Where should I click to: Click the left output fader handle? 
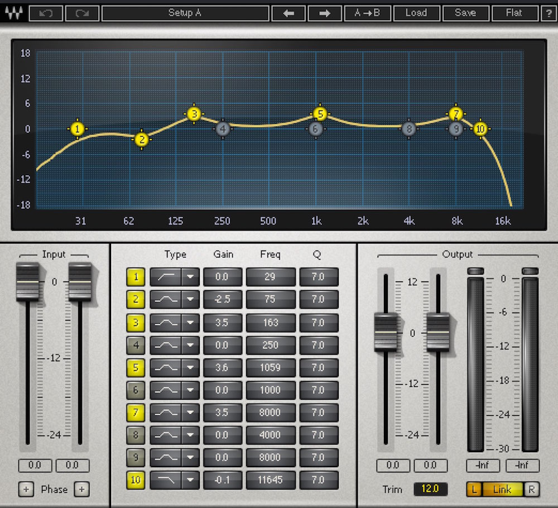click(386, 332)
